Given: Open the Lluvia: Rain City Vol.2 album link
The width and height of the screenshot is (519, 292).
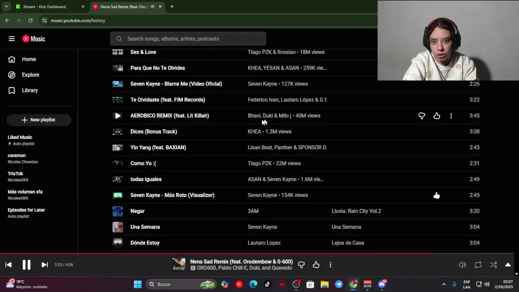Looking at the screenshot, I should tap(356, 211).
